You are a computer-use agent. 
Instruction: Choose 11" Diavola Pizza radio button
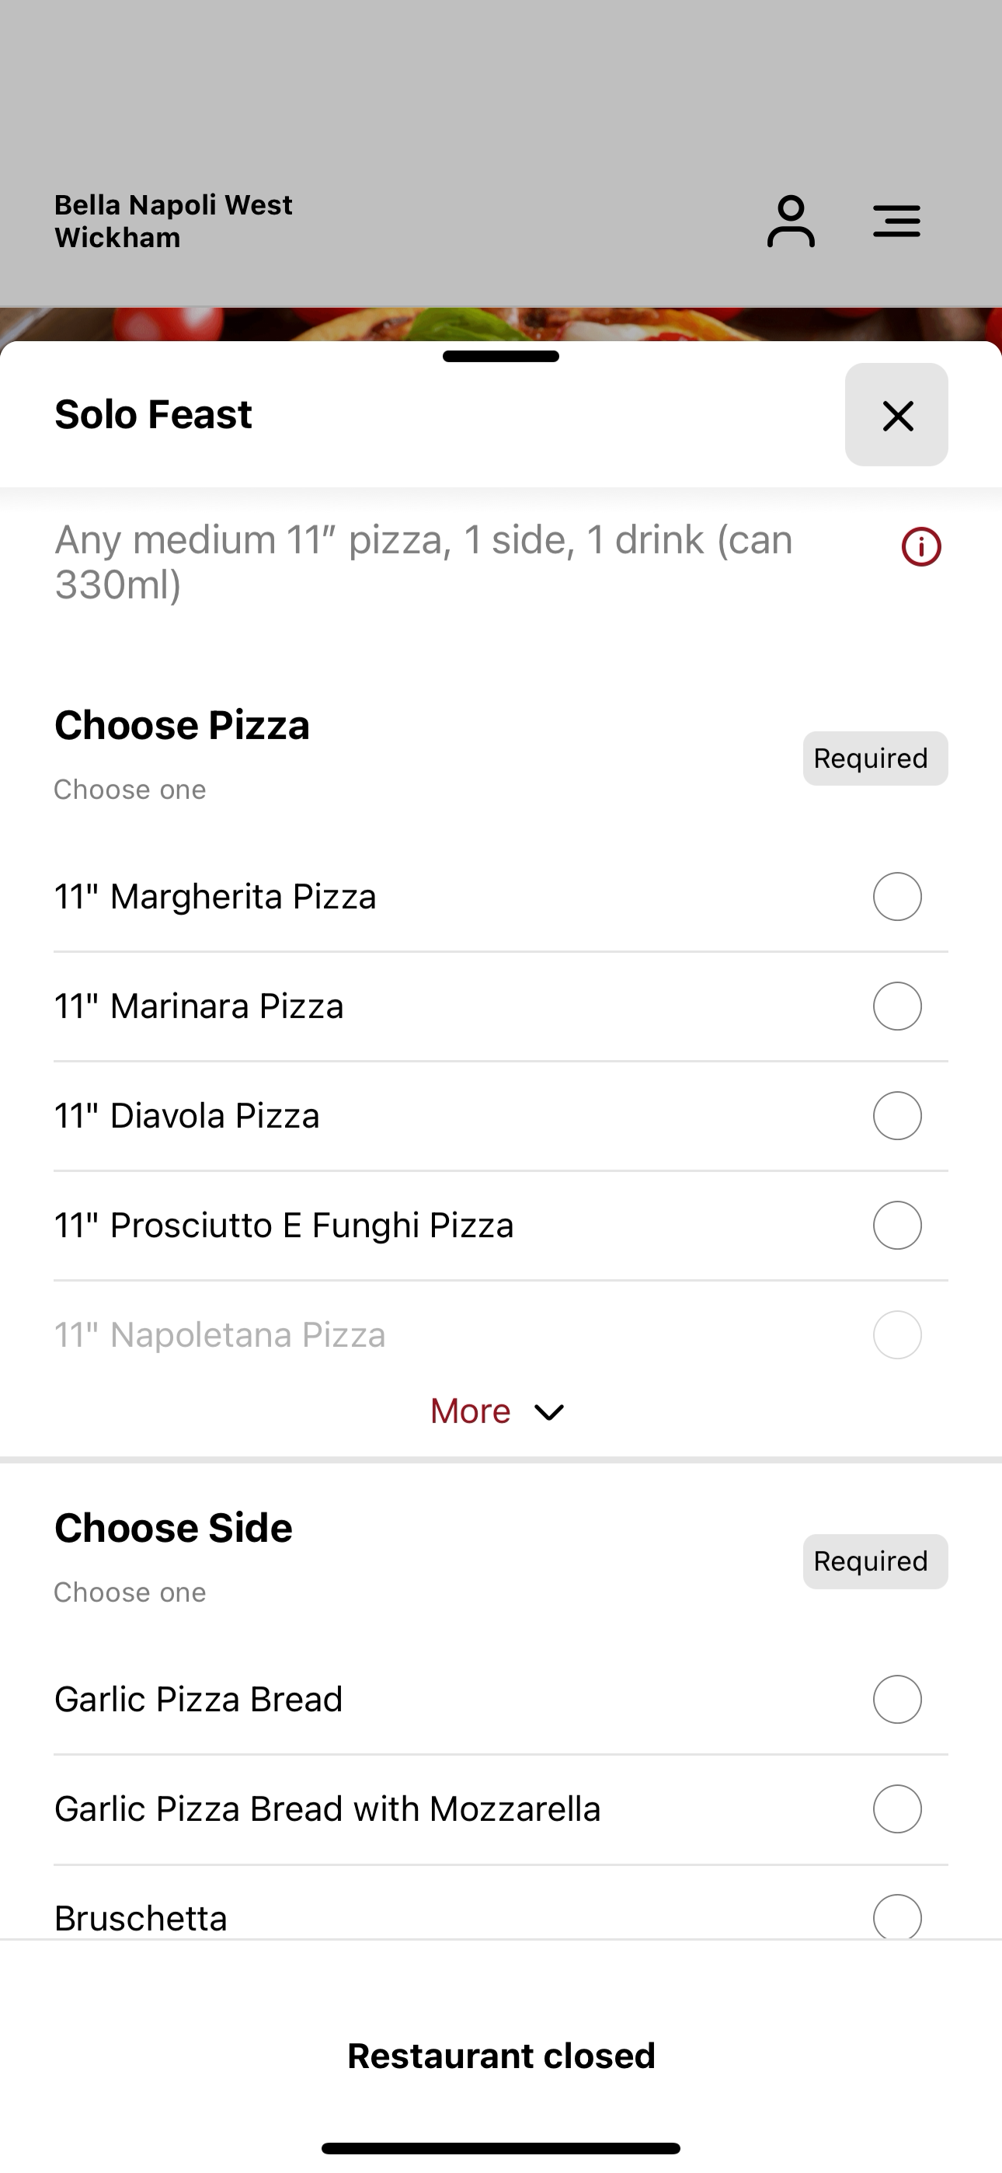[x=896, y=1115]
